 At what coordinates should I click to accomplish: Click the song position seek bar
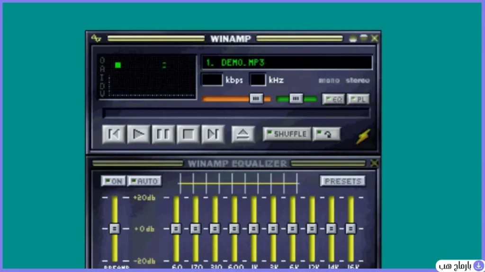(236, 113)
